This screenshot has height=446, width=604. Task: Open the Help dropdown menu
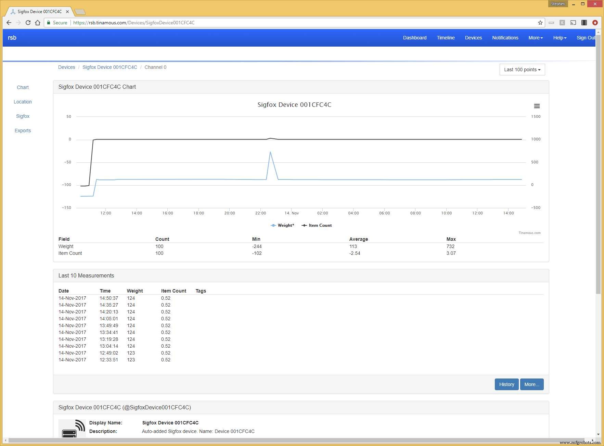[560, 38]
